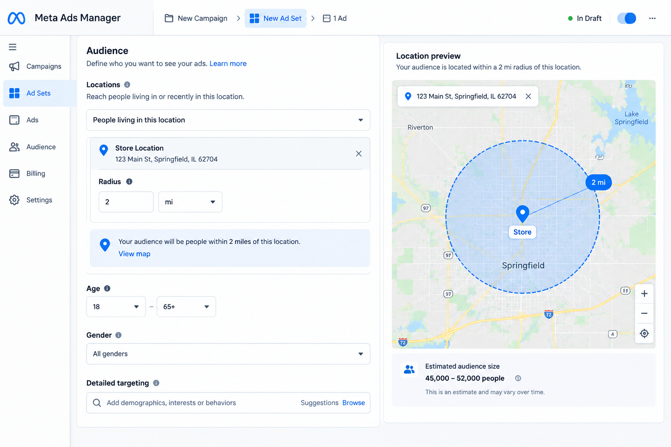Viewport: 671px width, 447px height.
Task: Click the map address search box text
Action: pyautogui.click(x=467, y=96)
